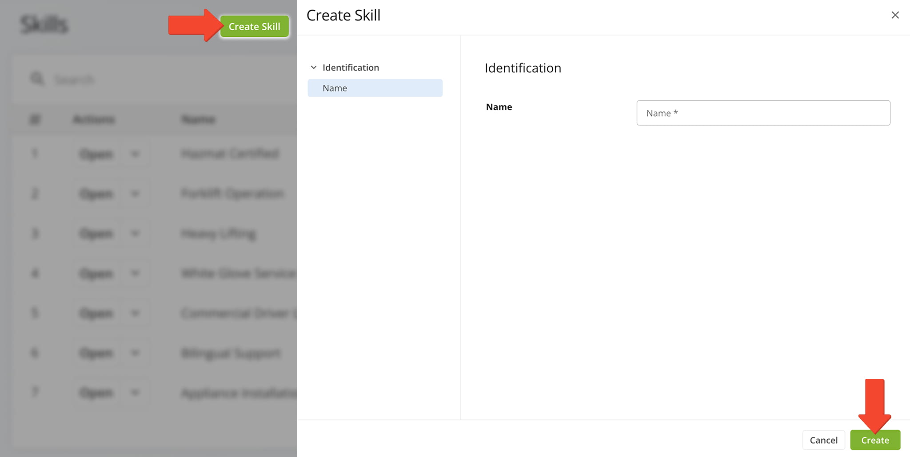
Task: Click the Identification section label in sidebar
Action: tap(351, 67)
